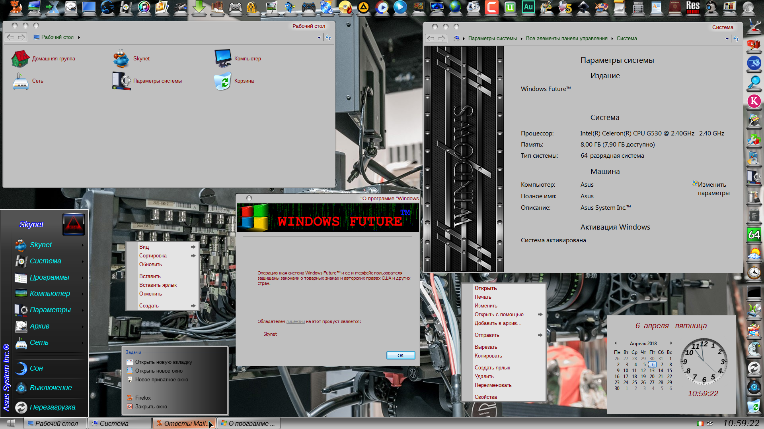Open the sun weather icon in side dock

[754, 253]
